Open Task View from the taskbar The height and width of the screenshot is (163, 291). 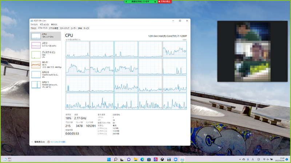[122, 159]
